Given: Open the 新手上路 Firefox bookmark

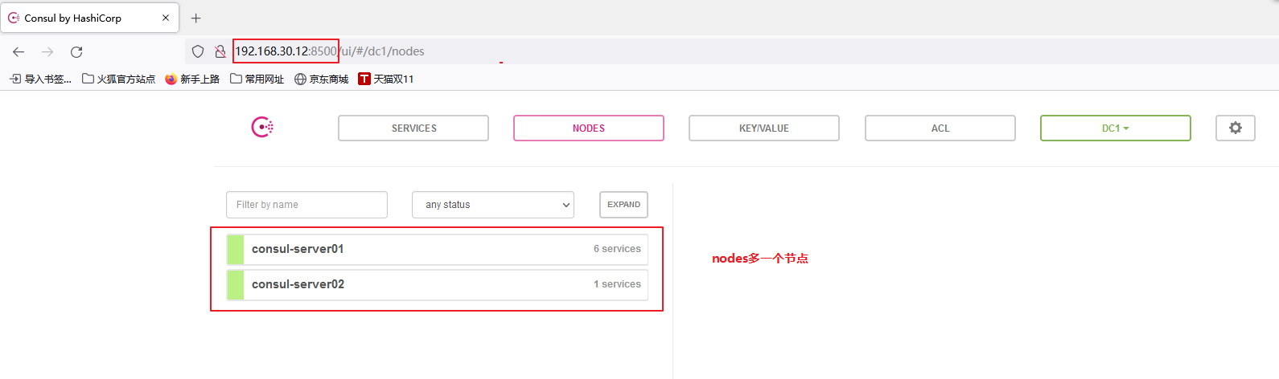Looking at the screenshot, I should [192, 79].
